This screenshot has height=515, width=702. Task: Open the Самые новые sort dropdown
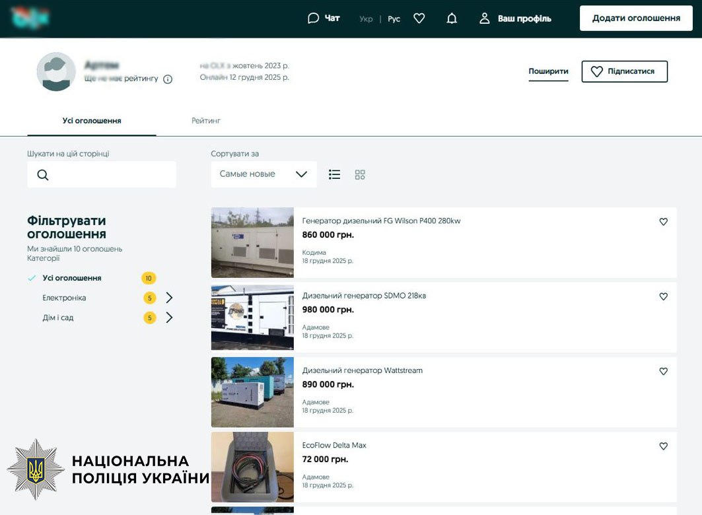[x=263, y=174]
